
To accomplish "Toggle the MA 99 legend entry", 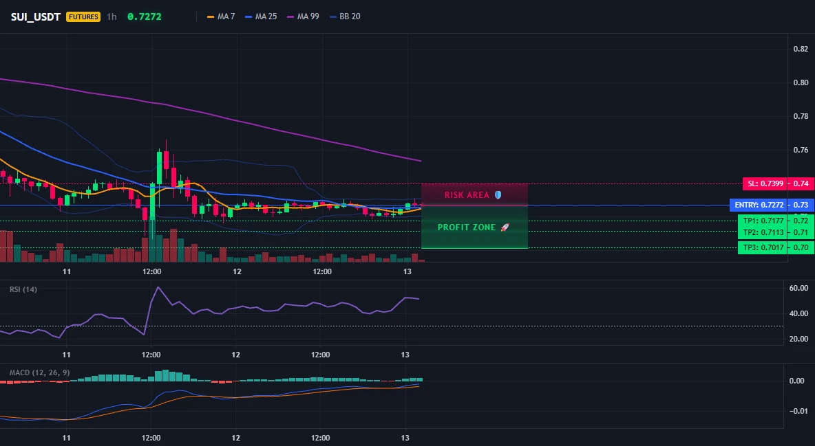I will (303, 16).
